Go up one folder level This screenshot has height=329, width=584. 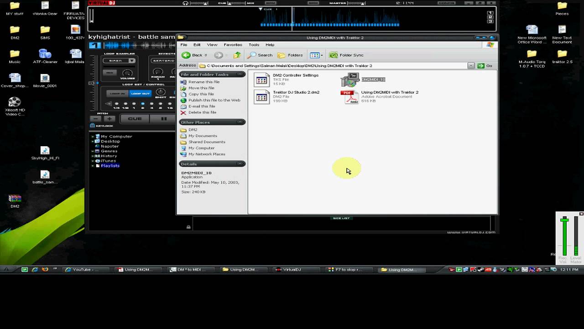[x=237, y=55]
